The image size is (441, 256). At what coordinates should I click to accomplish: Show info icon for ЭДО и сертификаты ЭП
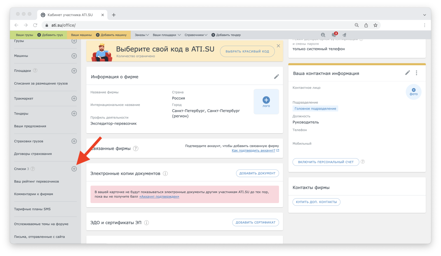point(146,223)
